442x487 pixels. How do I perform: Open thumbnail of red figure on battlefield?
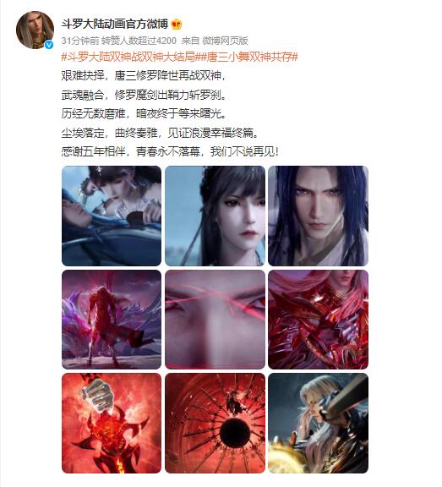coord(112,320)
